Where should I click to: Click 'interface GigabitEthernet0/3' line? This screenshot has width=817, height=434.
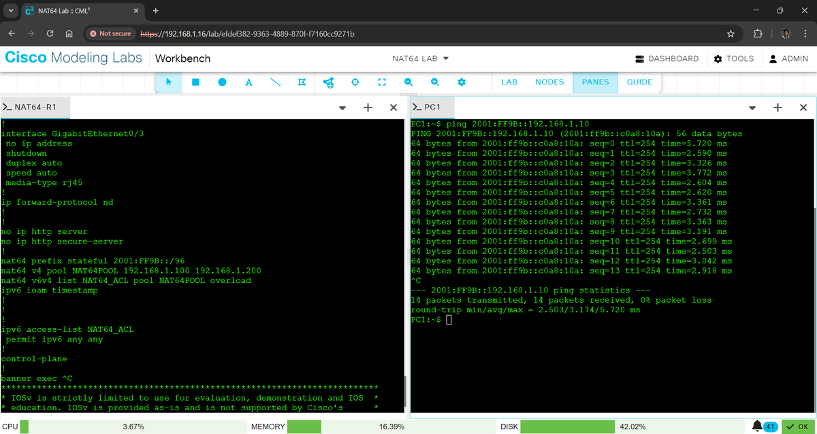pos(72,134)
